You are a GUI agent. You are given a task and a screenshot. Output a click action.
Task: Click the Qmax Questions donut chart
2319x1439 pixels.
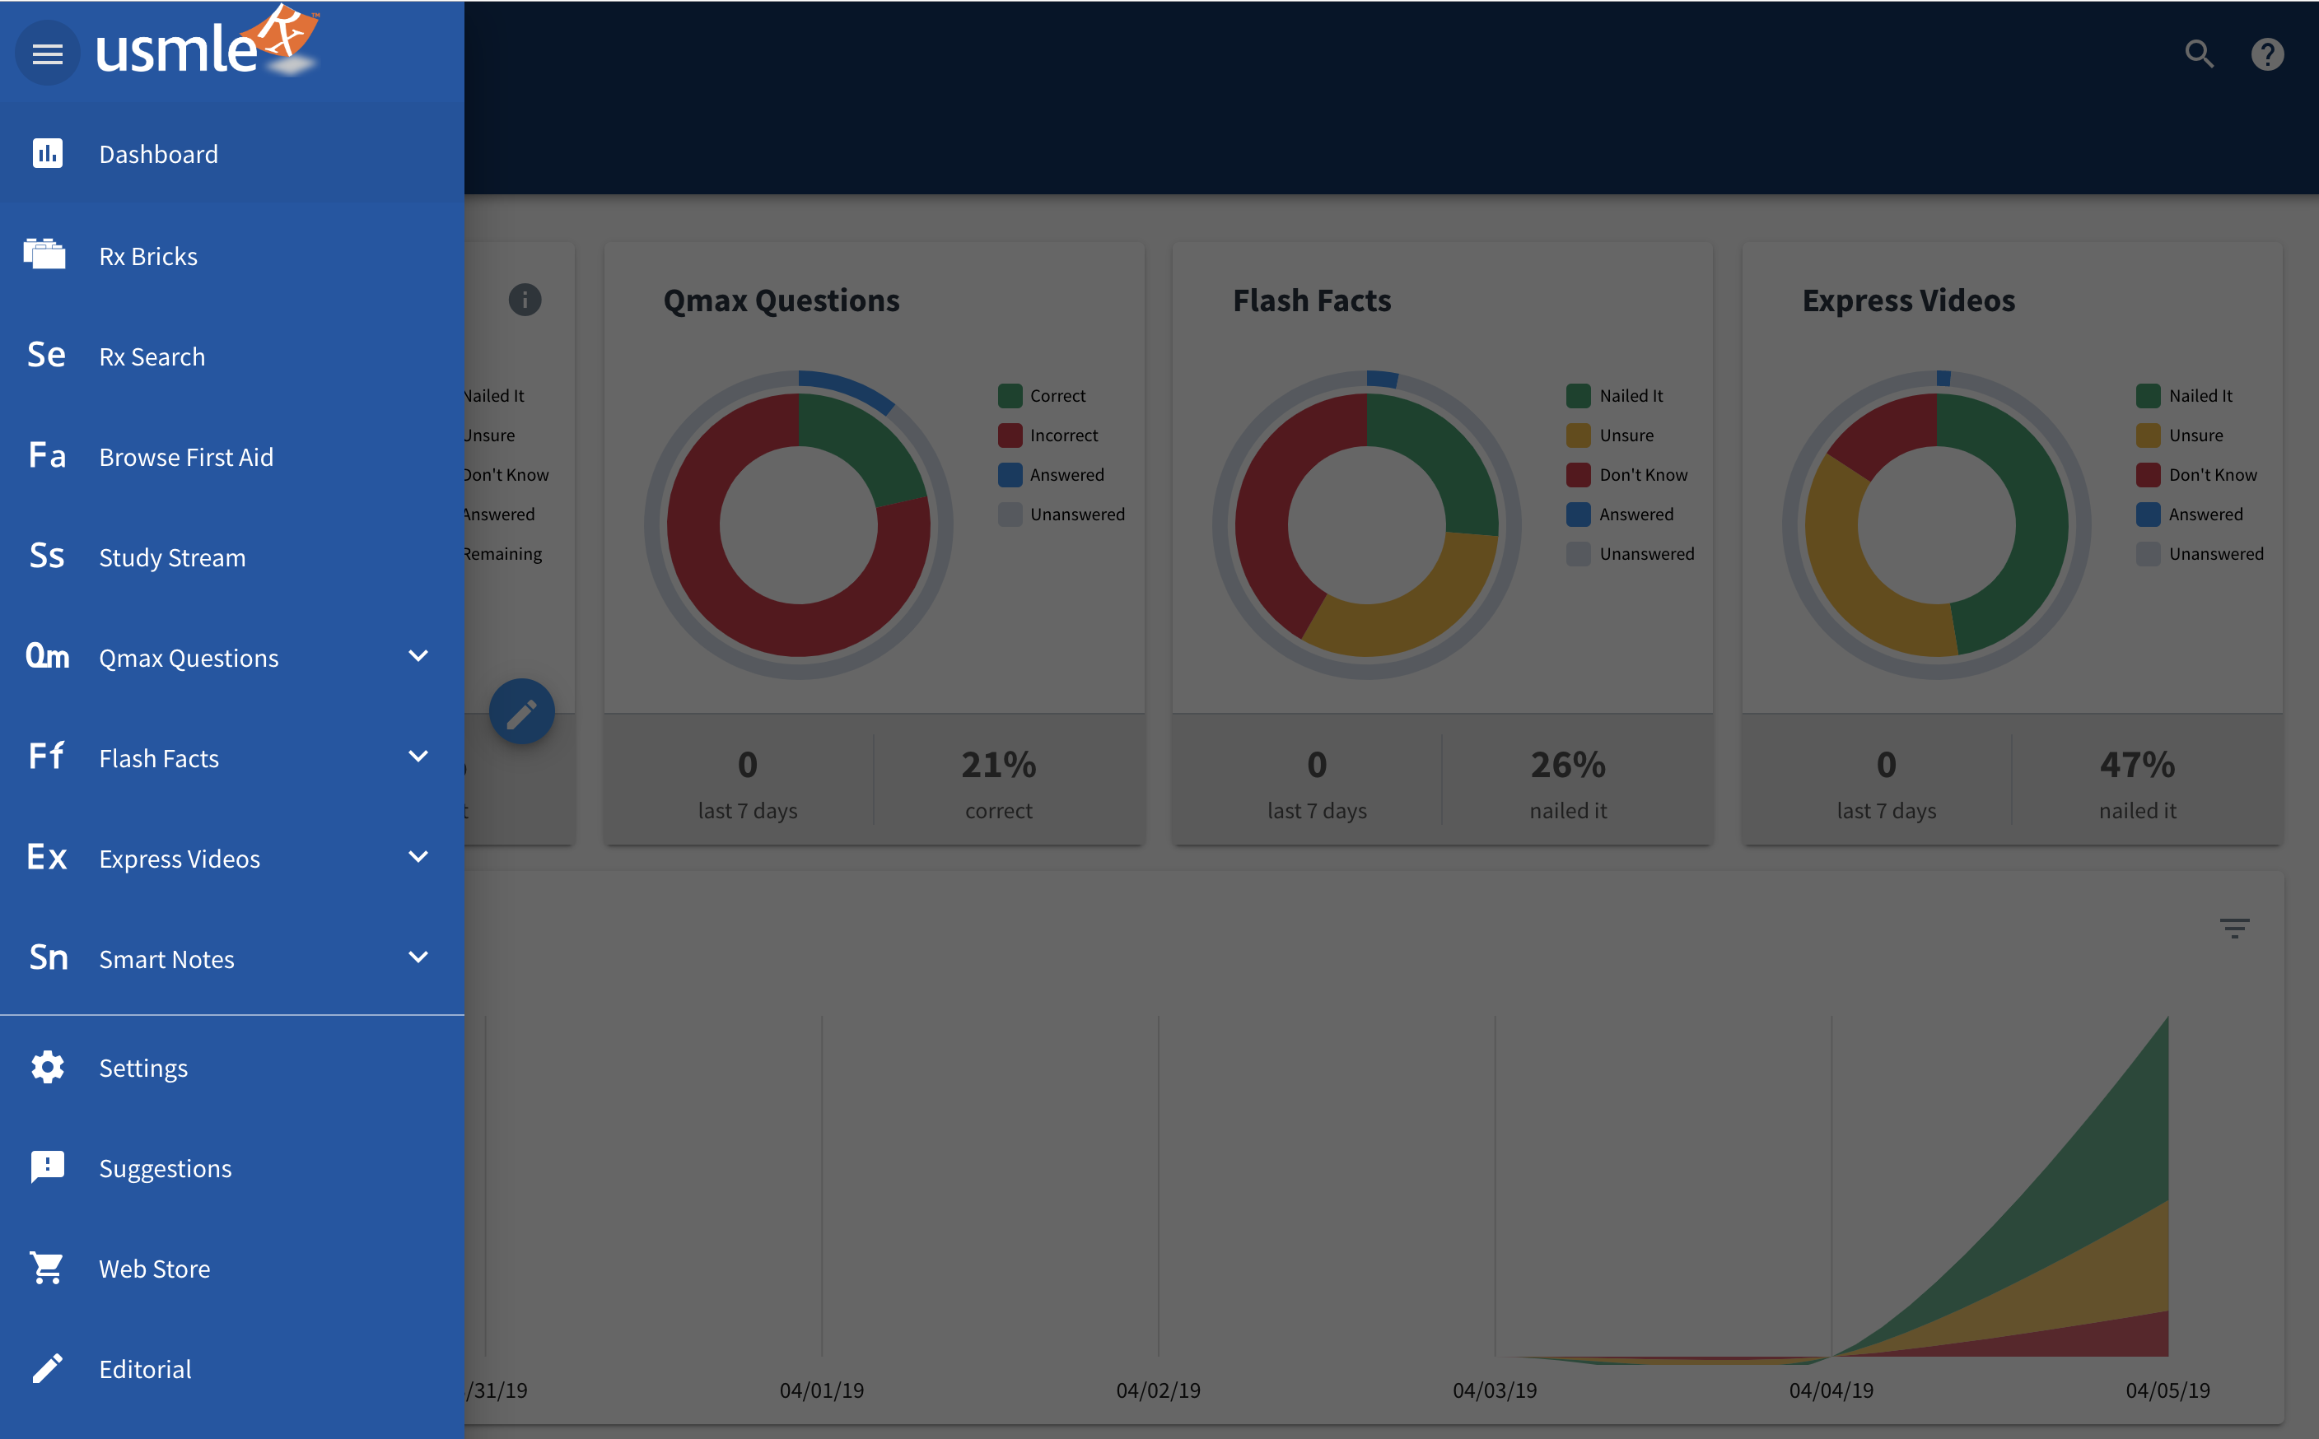(798, 524)
